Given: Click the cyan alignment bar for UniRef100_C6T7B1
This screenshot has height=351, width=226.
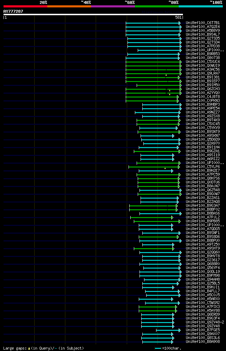Looking at the screenshot, I should [x=153, y=23].
